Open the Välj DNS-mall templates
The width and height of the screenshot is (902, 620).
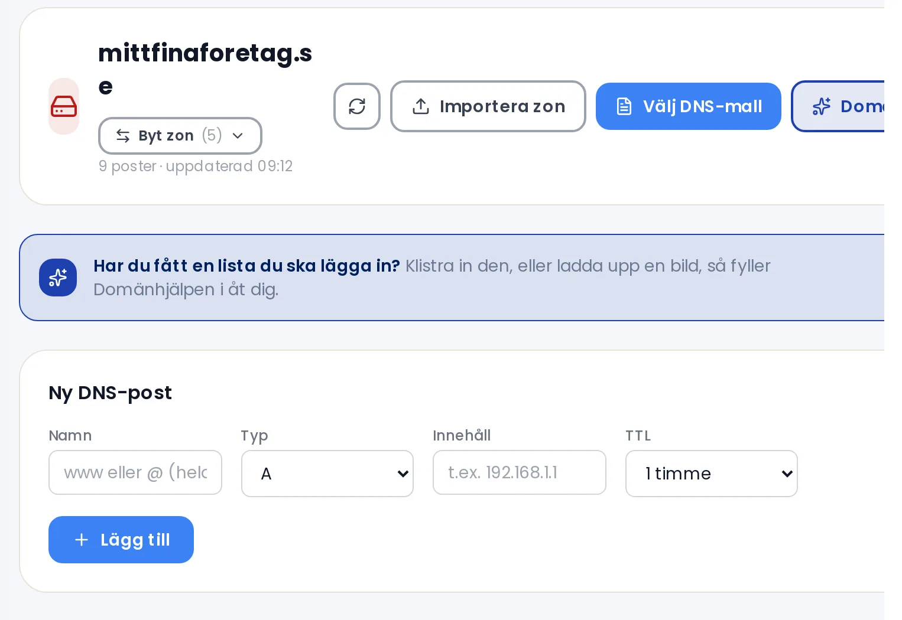(689, 106)
